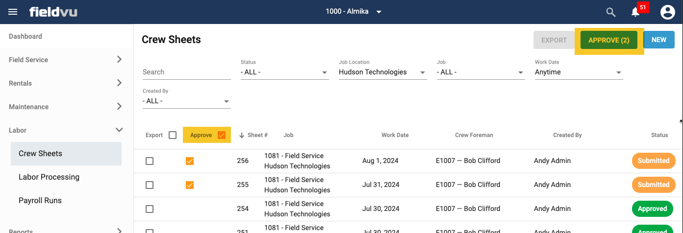The width and height of the screenshot is (683, 233).
Task: Open the Job filter dropdown
Action: pos(481,72)
